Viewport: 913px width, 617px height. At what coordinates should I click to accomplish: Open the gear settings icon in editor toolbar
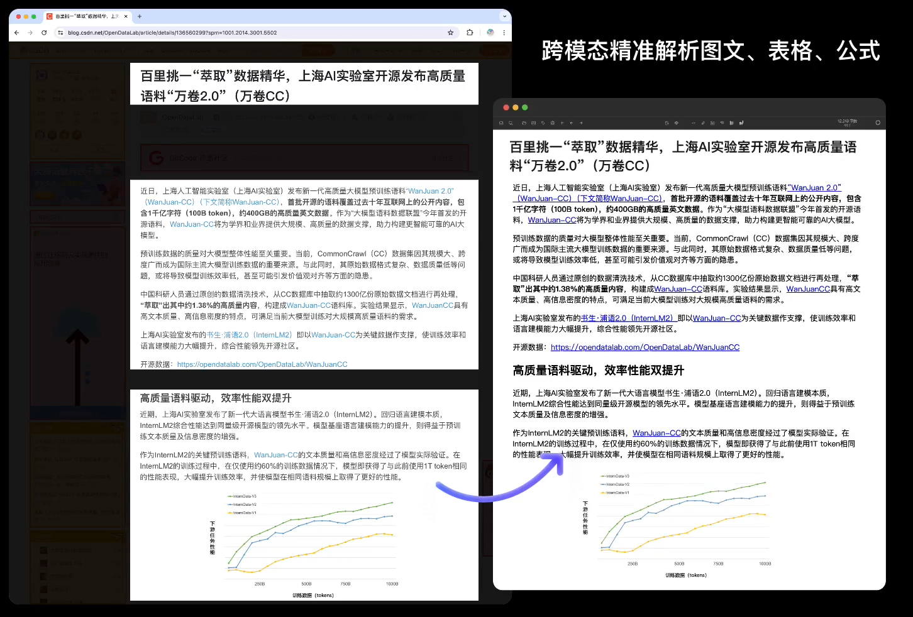553,123
